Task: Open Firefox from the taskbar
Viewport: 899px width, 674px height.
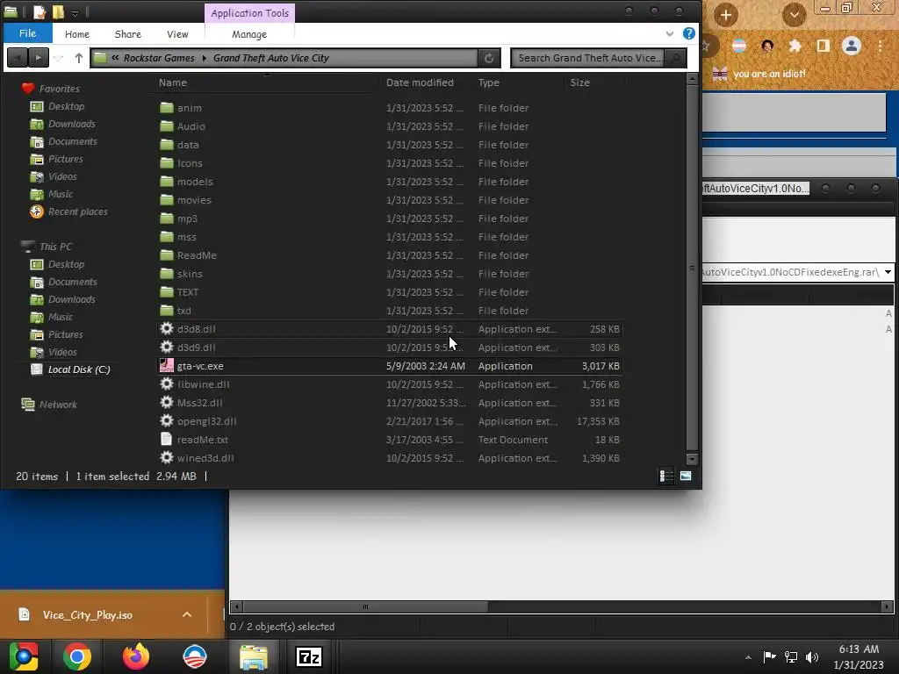Action: (x=136, y=656)
